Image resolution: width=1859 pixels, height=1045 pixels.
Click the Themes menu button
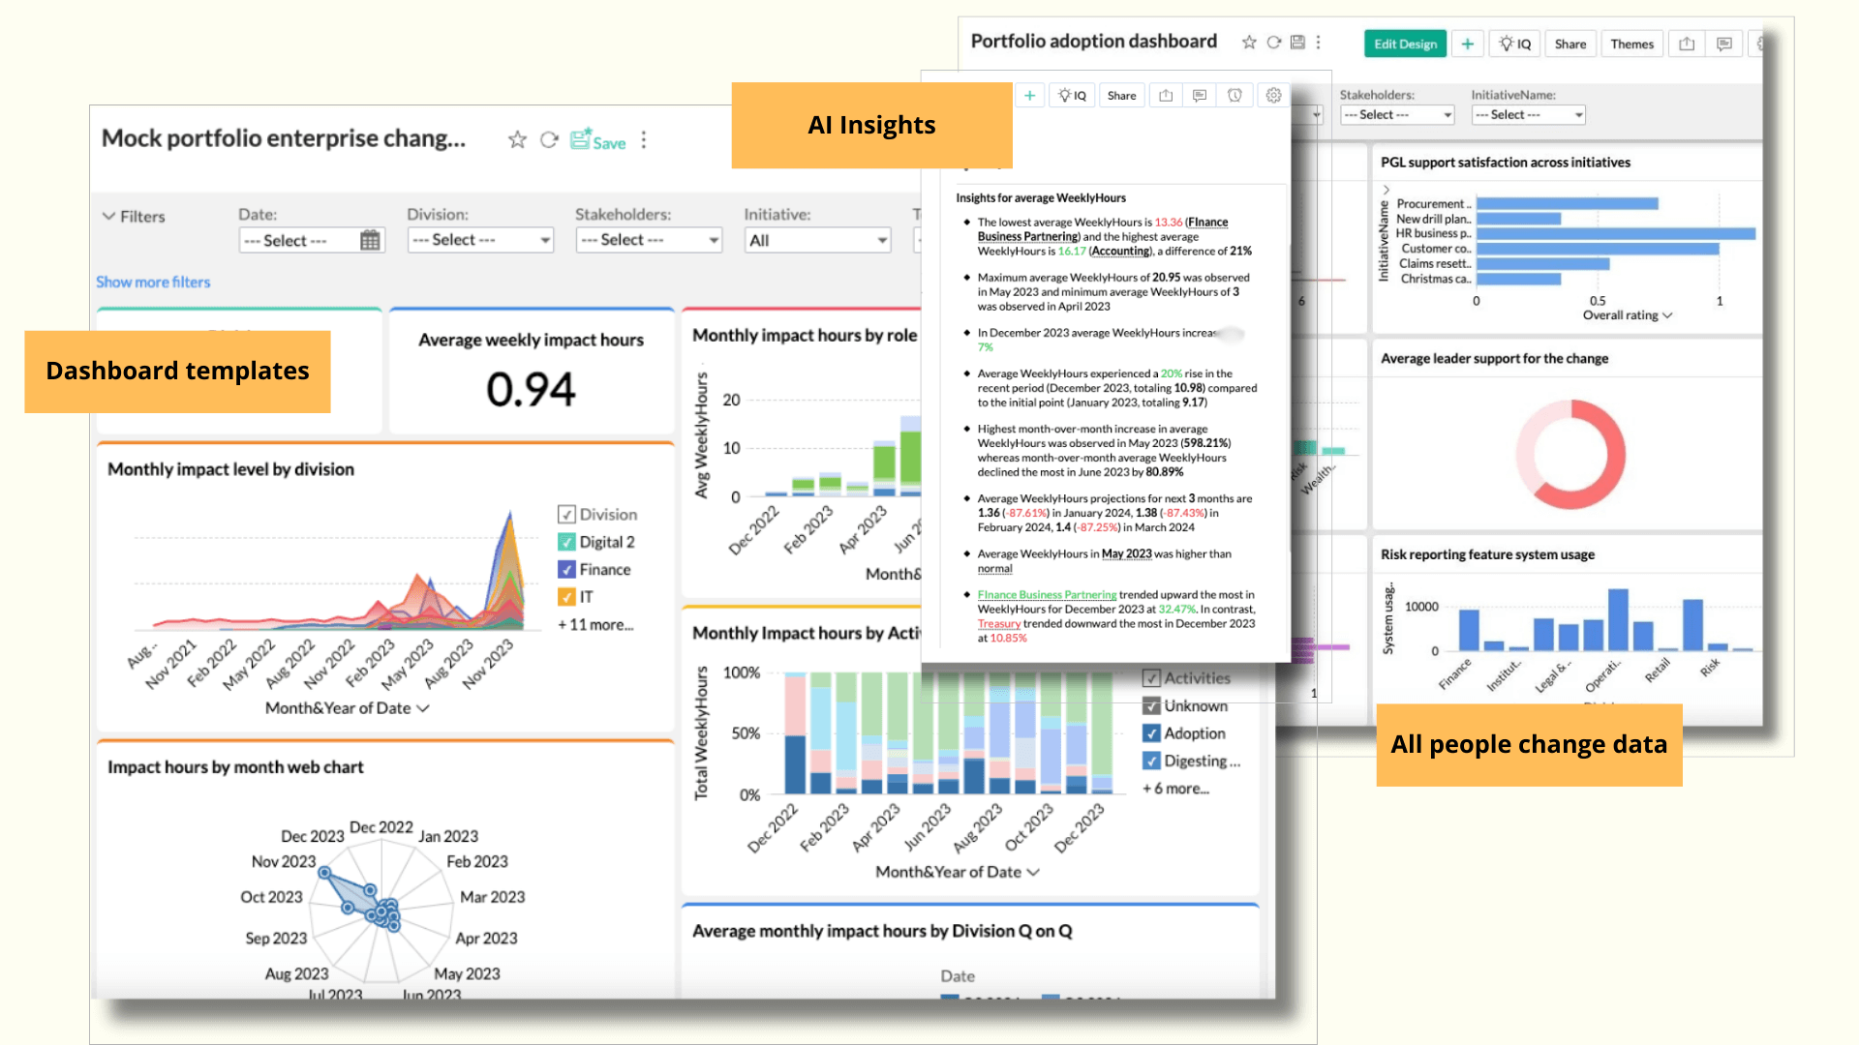(1631, 44)
